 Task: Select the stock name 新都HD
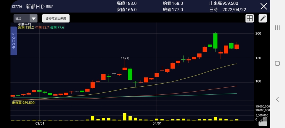point(35,7)
